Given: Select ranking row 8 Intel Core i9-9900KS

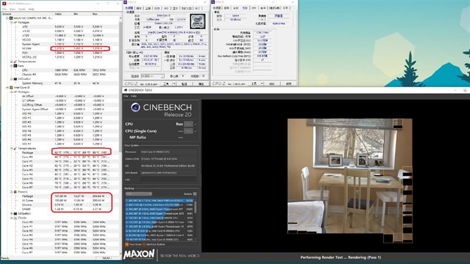Looking at the screenshot, I should pos(159,231).
